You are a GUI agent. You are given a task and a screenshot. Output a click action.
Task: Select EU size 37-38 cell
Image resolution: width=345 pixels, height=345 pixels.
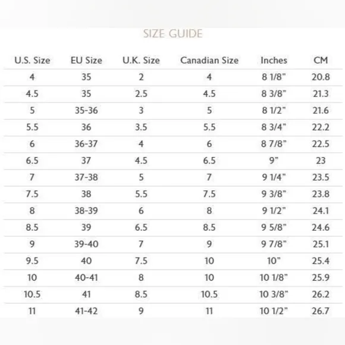click(x=86, y=177)
